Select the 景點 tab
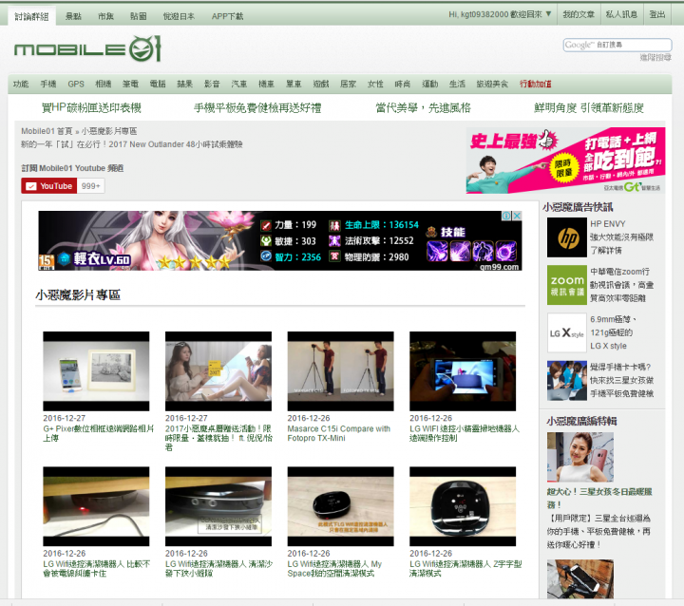 point(73,16)
